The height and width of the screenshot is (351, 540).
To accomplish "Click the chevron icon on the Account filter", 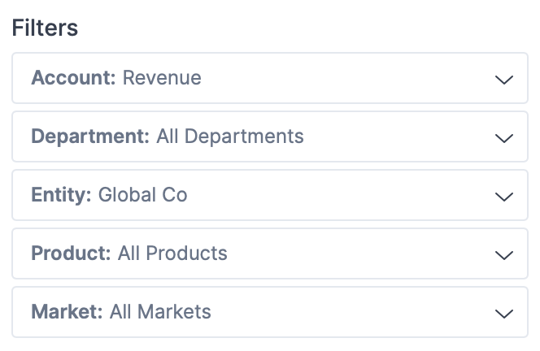I will (504, 80).
